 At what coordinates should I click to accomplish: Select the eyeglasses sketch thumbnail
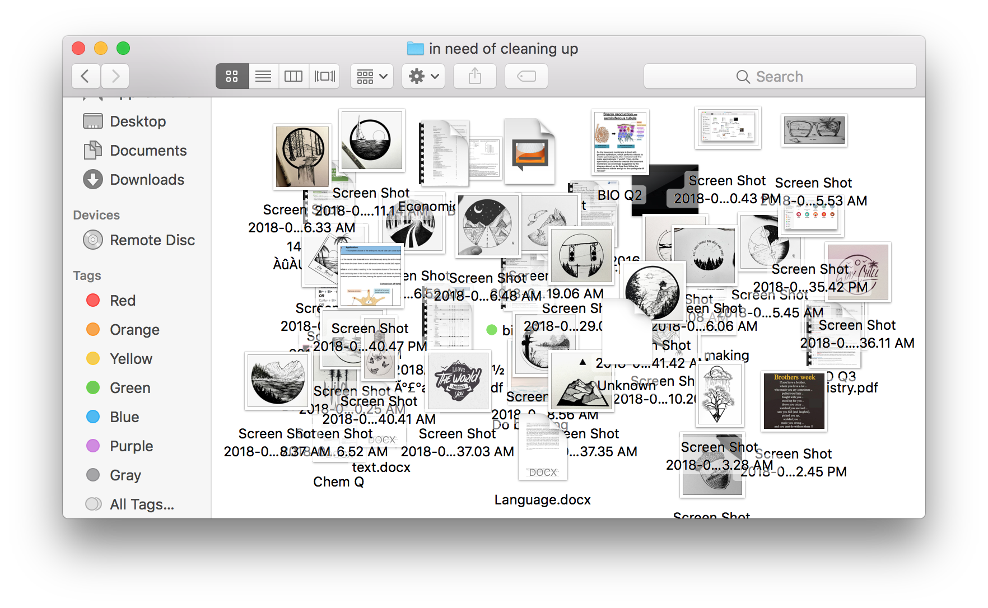[x=814, y=130]
